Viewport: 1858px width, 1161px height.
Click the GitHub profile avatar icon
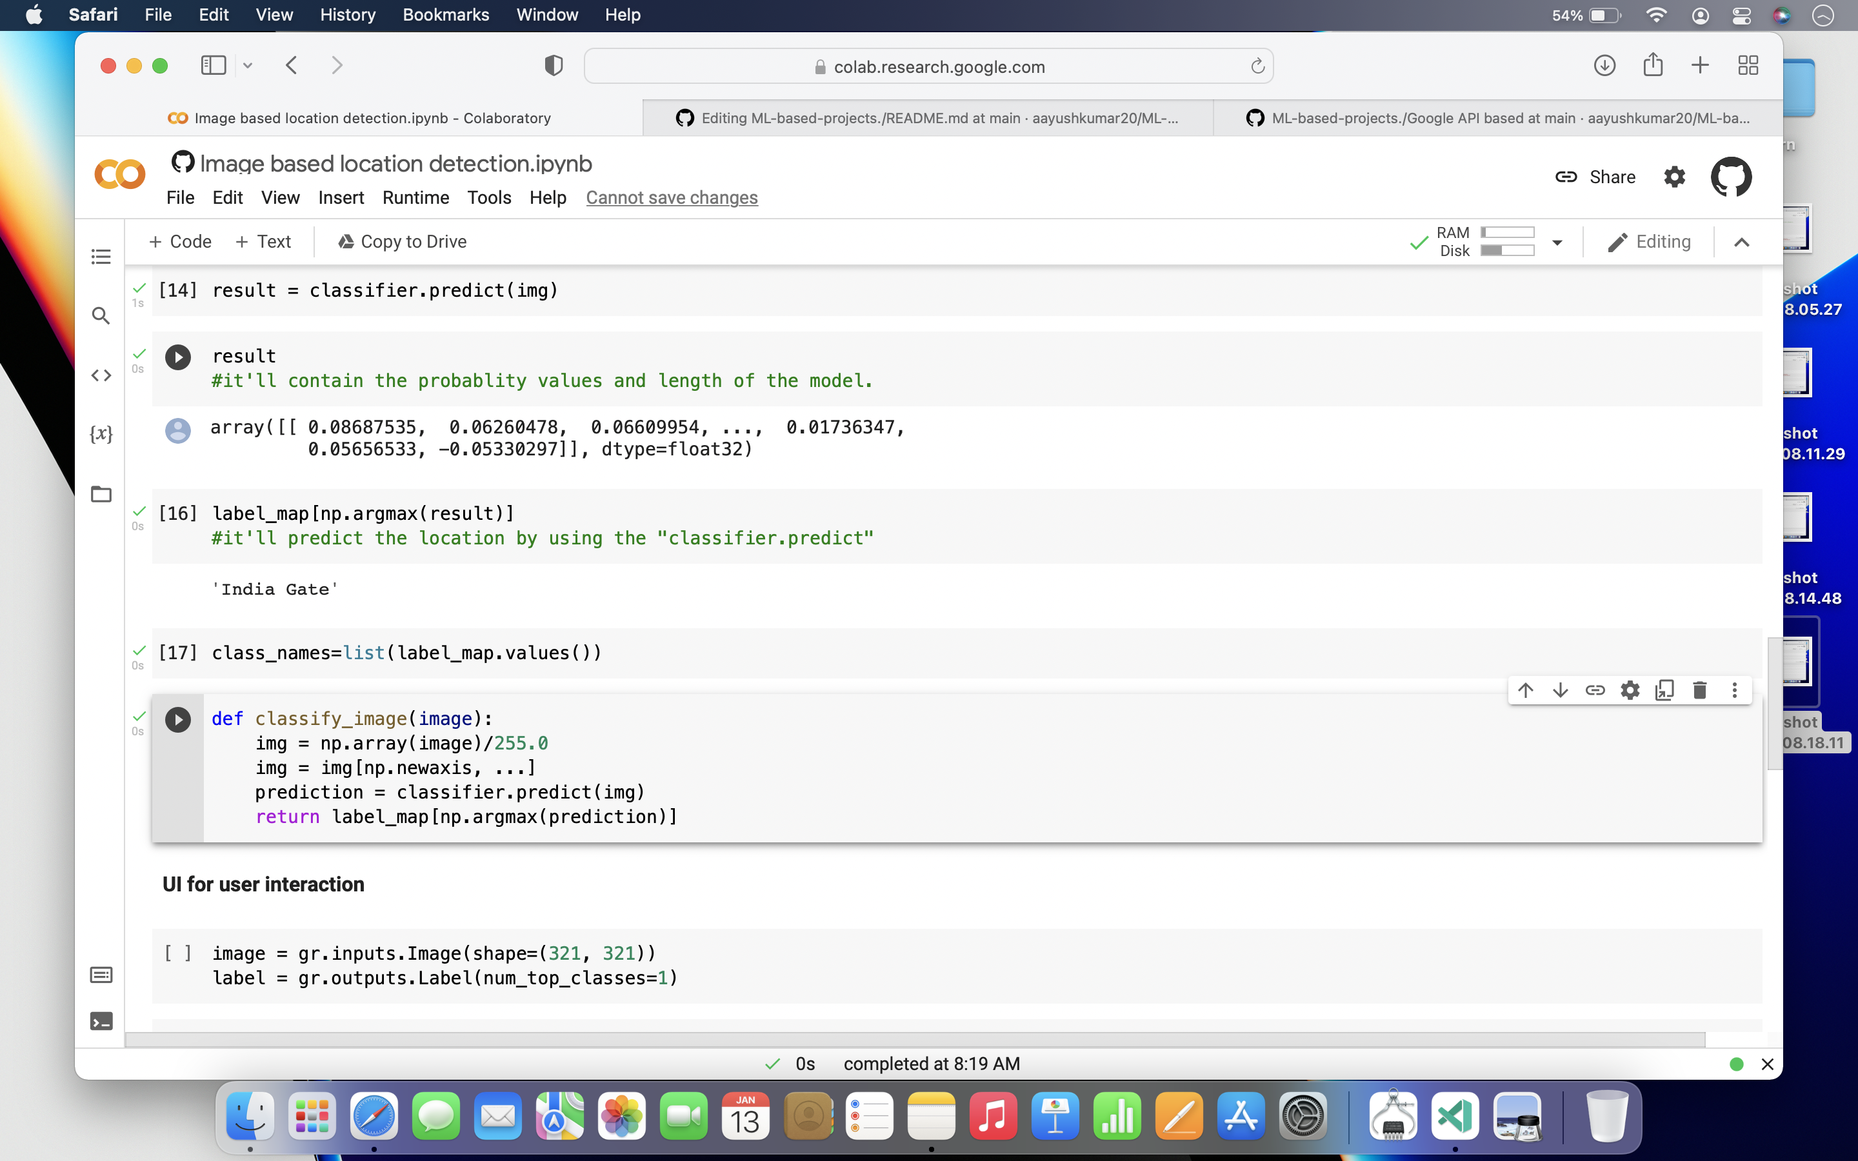coord(1732,177)
